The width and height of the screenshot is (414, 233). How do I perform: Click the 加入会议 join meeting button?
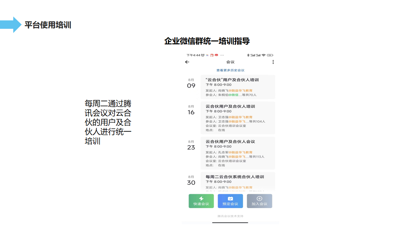pos(259,201)
